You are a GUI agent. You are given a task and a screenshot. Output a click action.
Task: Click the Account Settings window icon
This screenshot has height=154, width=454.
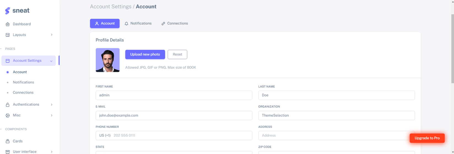click(8, 61)
